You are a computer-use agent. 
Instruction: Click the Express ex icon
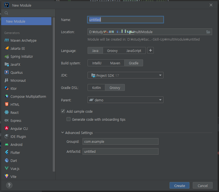point(7,120)
